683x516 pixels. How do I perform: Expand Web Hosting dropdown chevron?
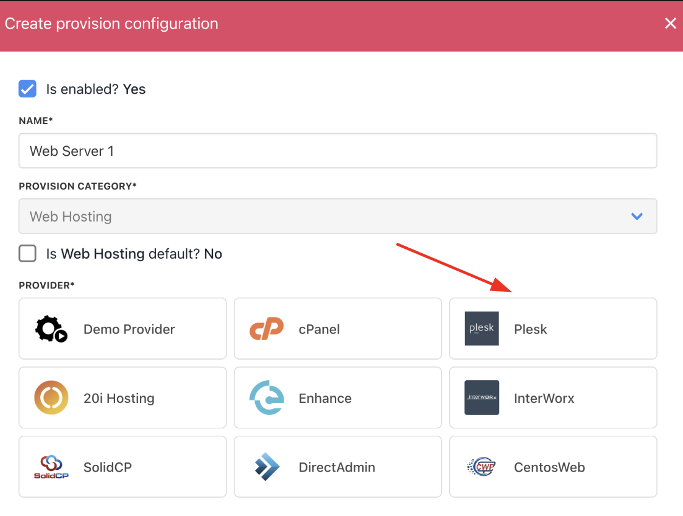pos(637,217)
